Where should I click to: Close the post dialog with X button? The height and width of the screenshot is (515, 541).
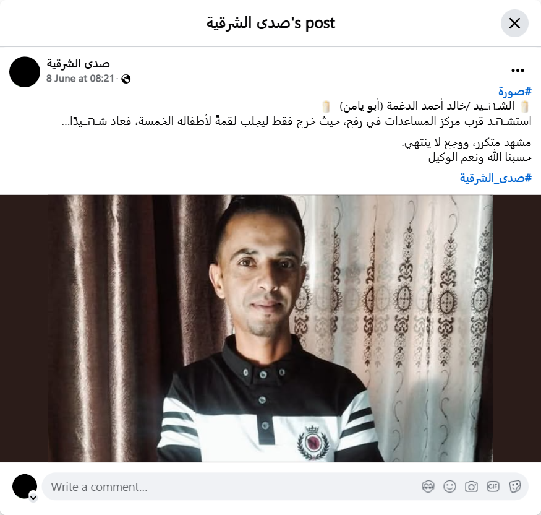pos(514,24)
